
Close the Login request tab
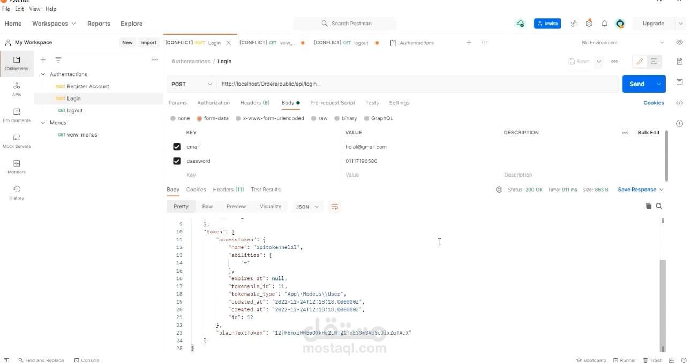[x=229, y=43]
